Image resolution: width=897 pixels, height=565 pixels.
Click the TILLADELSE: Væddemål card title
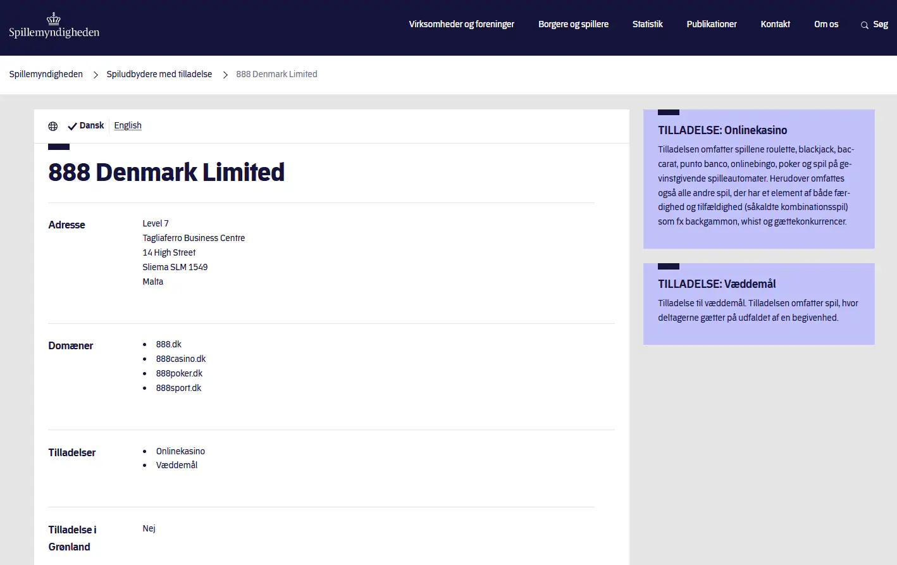717,284
